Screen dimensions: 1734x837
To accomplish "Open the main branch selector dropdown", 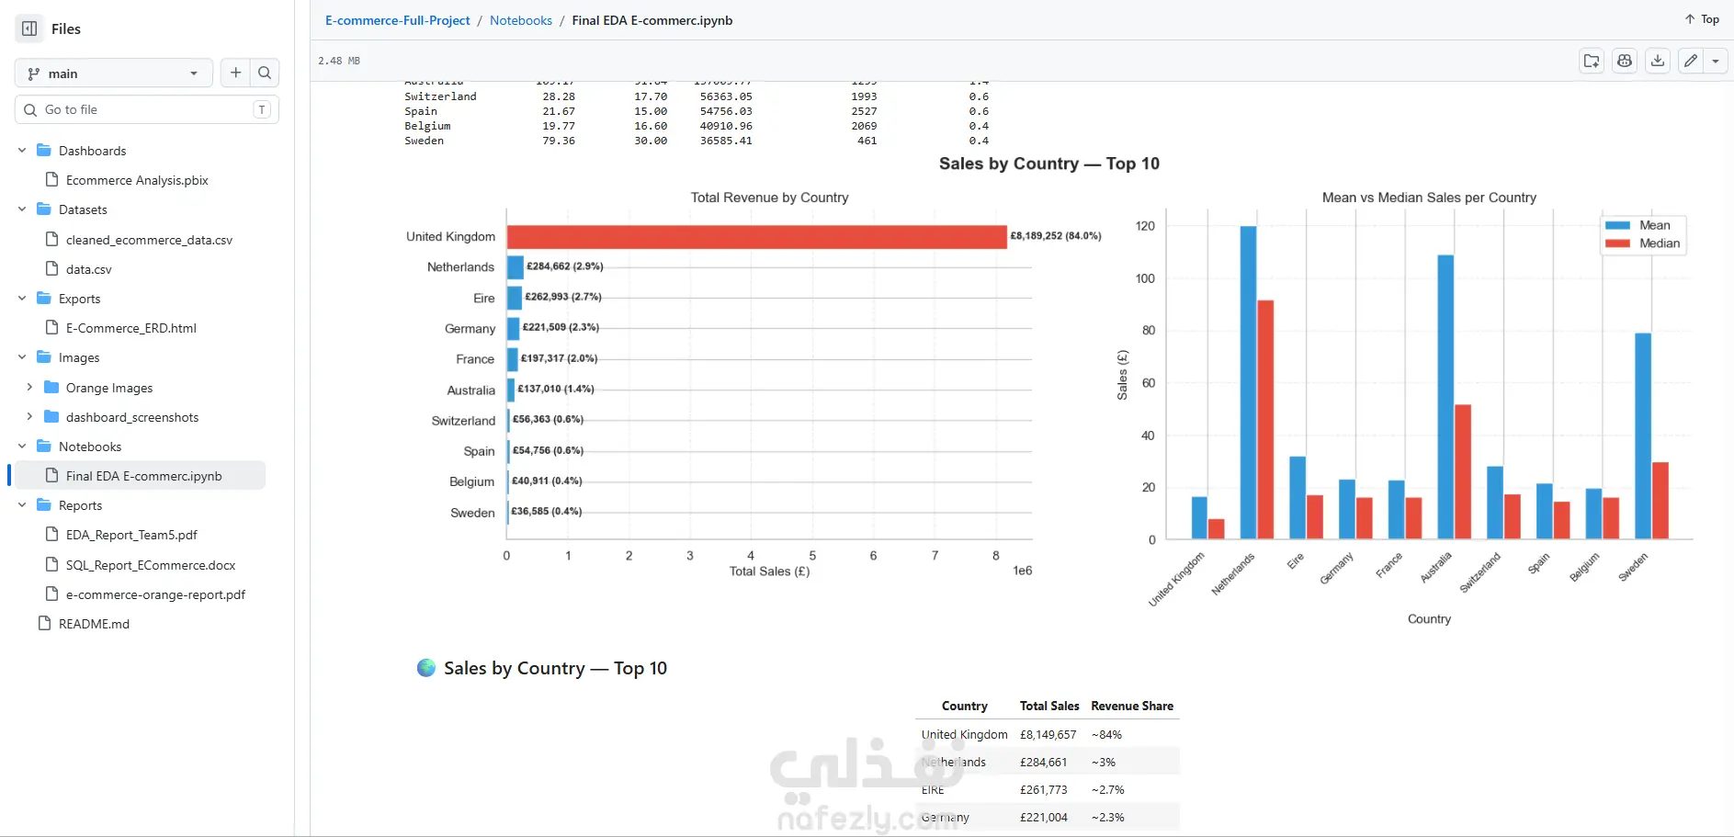I will [x=114, y=73].
